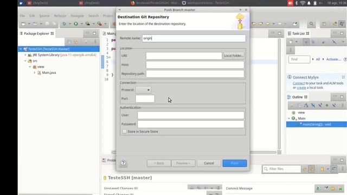This screenshot has height=195, width=347.
Task: Toggle Categorized view in Task List
Action: click(x=306, y=42)
